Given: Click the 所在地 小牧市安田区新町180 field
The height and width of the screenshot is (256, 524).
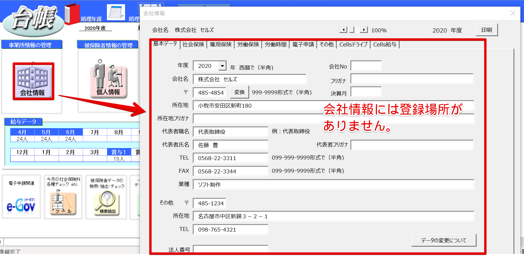Looking at the screenshot, I should click(333, 106).
